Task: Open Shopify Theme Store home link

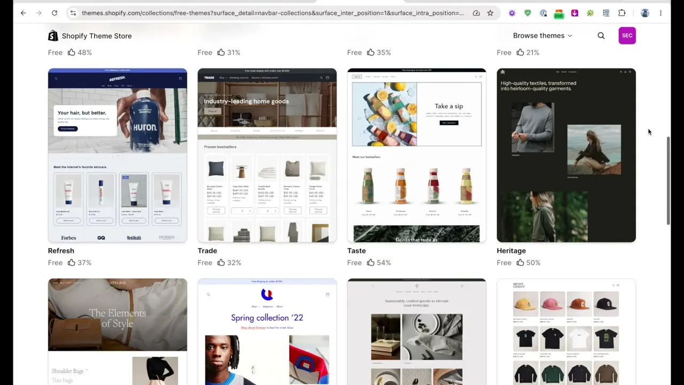Action: click(90, 36)
